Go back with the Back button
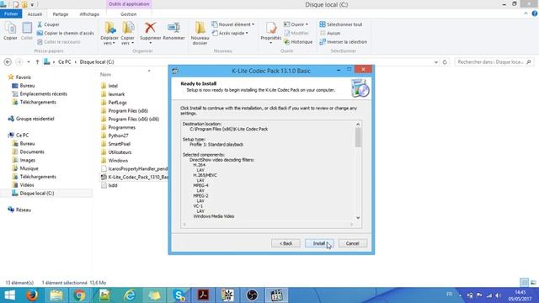Image resolution: width=539 pixels, height=303 pixels. coord(286,243)
